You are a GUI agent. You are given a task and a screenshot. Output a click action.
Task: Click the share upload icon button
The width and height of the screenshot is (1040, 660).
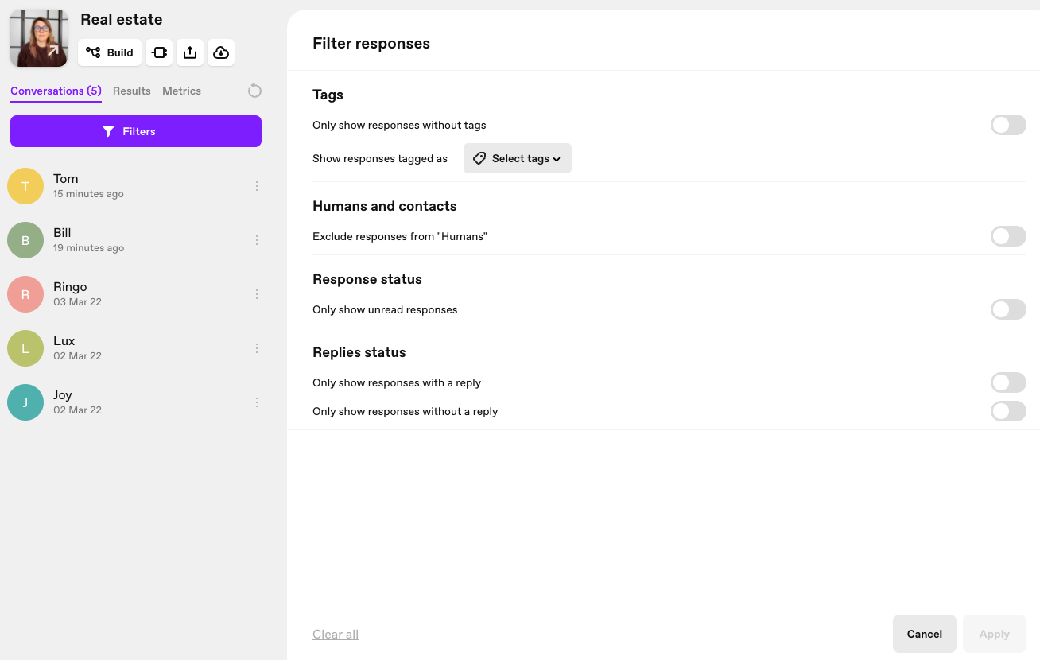tap(190, 52)
